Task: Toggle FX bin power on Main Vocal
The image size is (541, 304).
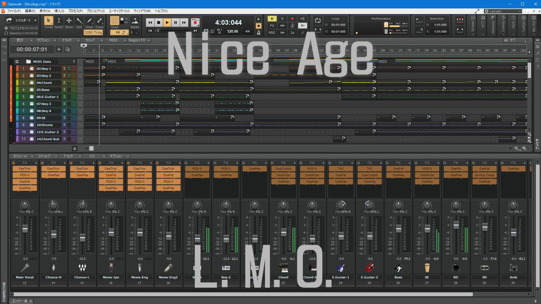Action: [x=14, y=163]
